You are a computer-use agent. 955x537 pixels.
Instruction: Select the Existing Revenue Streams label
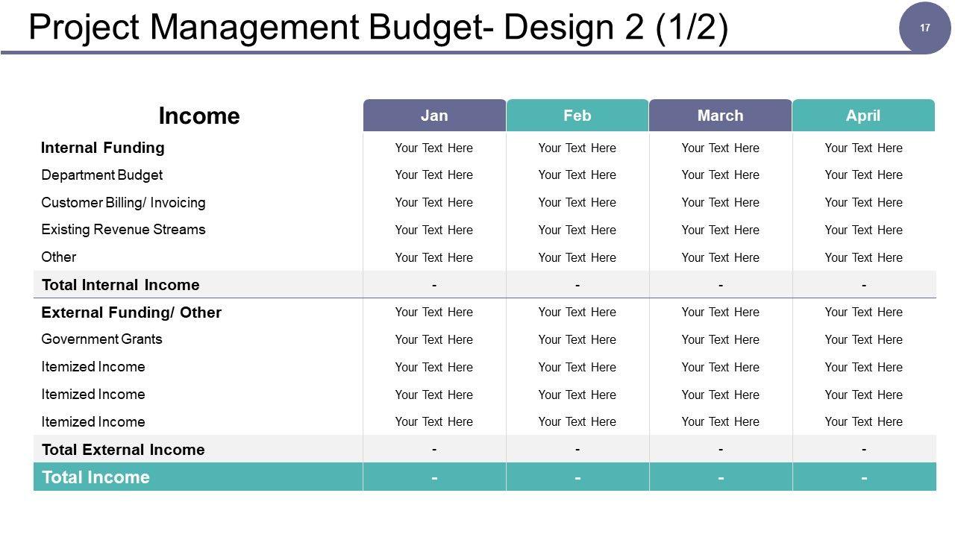(123, 230)
